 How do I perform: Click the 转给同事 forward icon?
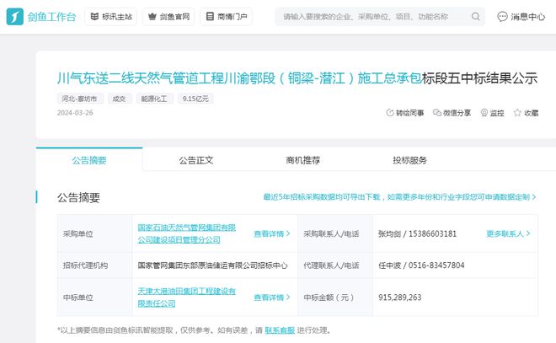(390, 113)
